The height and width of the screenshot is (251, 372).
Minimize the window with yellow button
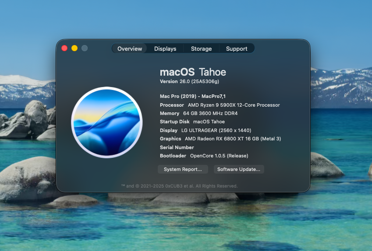(x=74, y=48)
